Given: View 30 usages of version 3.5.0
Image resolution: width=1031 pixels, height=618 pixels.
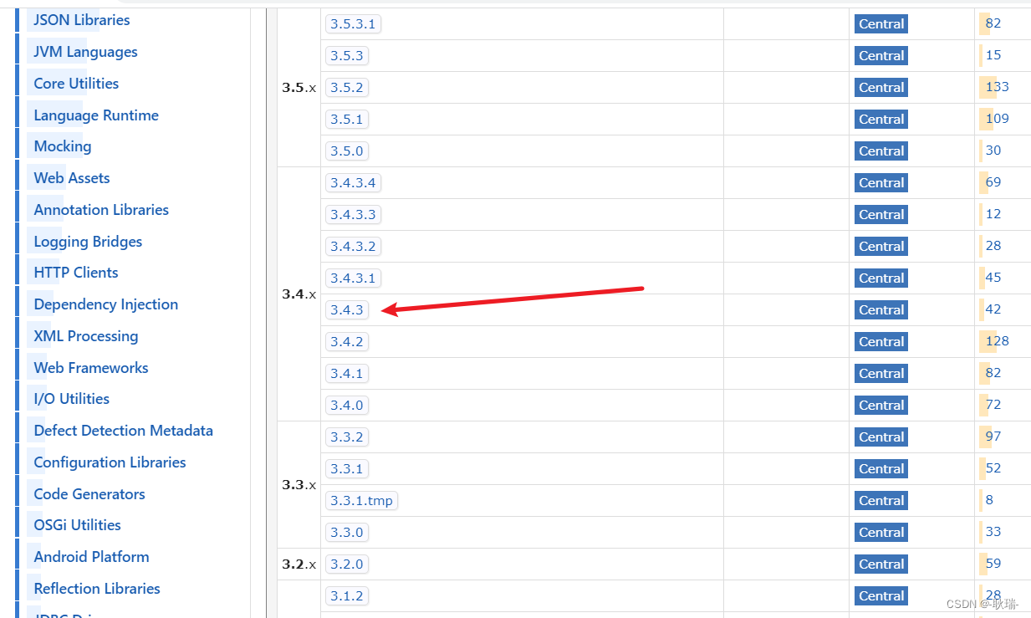Looking at the screenshot, I should click(x=993, y=151).
